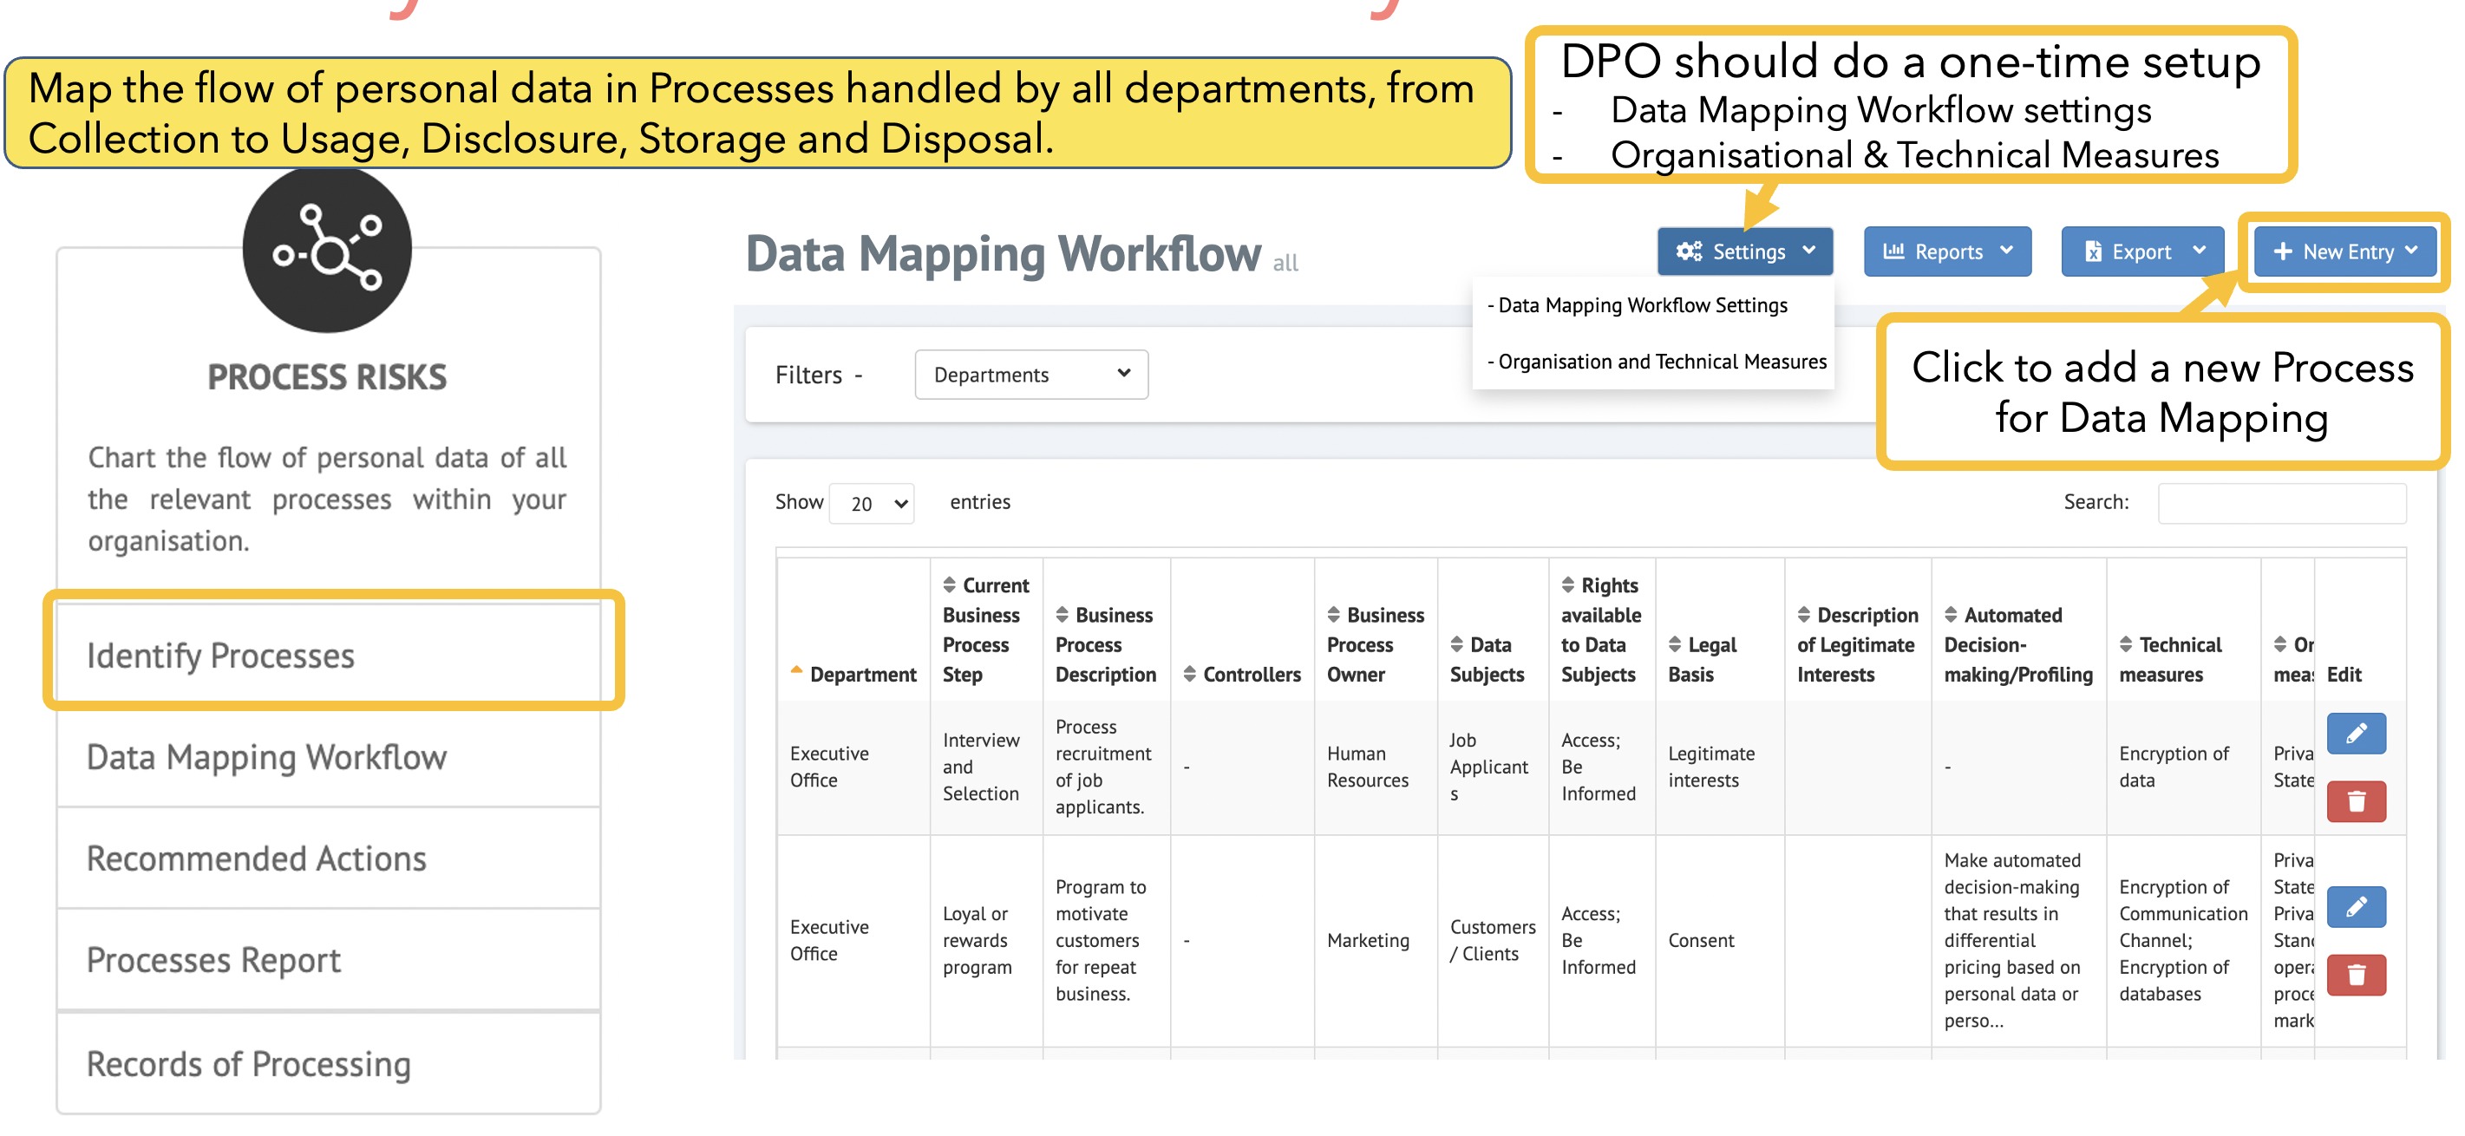Change the Show entries count selector
Image resolution: width=2465 pixels, height=1136 pixels.
point(872,504)
